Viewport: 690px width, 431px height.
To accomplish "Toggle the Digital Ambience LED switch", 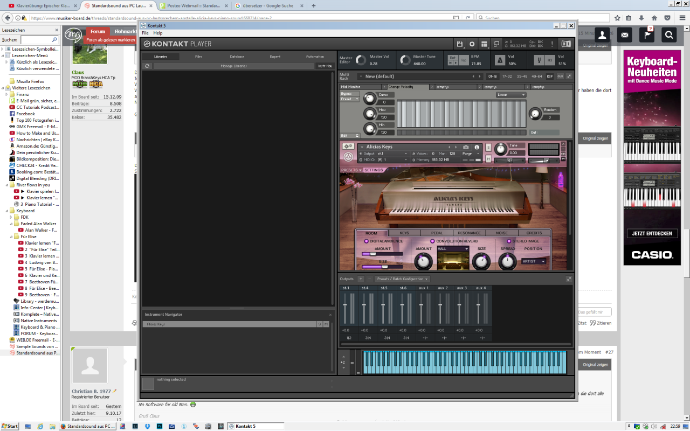I will point(367,241).
